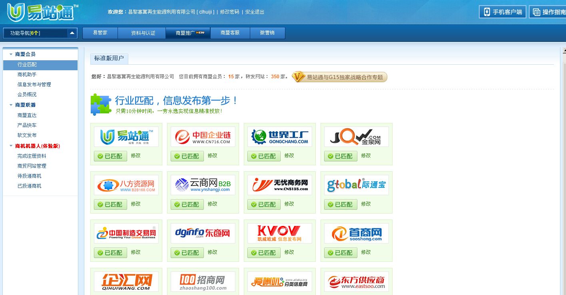566x295 pixels.
Task: Open the 易管家 menu tab
Action: click(x=100, y=33)
